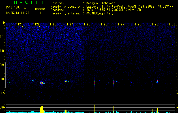Click the A504HB(yagi 4el) antenna text
The image size is (178, 113).
[x=100, y=13]
